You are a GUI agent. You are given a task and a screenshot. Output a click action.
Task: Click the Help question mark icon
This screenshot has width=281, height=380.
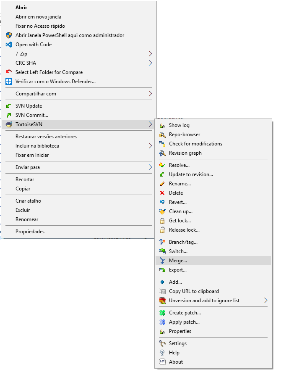click(162, 353)
